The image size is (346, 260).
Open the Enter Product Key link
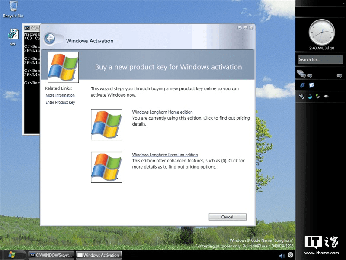[60, 102]
